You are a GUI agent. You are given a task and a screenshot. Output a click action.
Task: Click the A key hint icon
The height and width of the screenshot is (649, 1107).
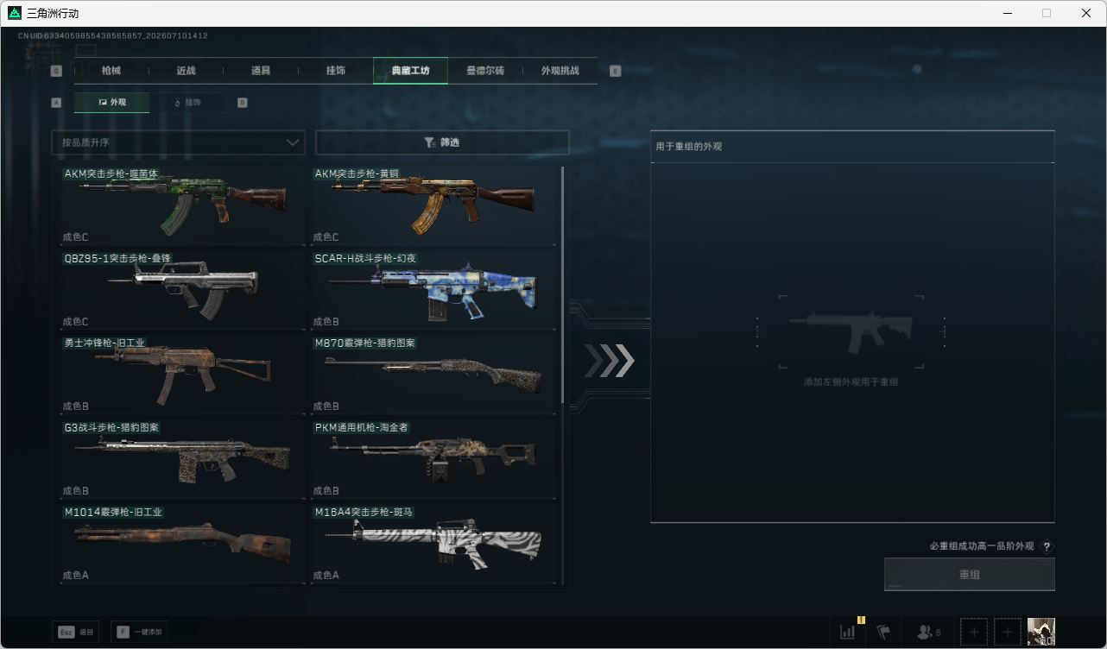coord(56,103)
